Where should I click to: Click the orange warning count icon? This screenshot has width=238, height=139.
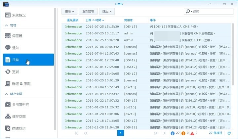183,133
